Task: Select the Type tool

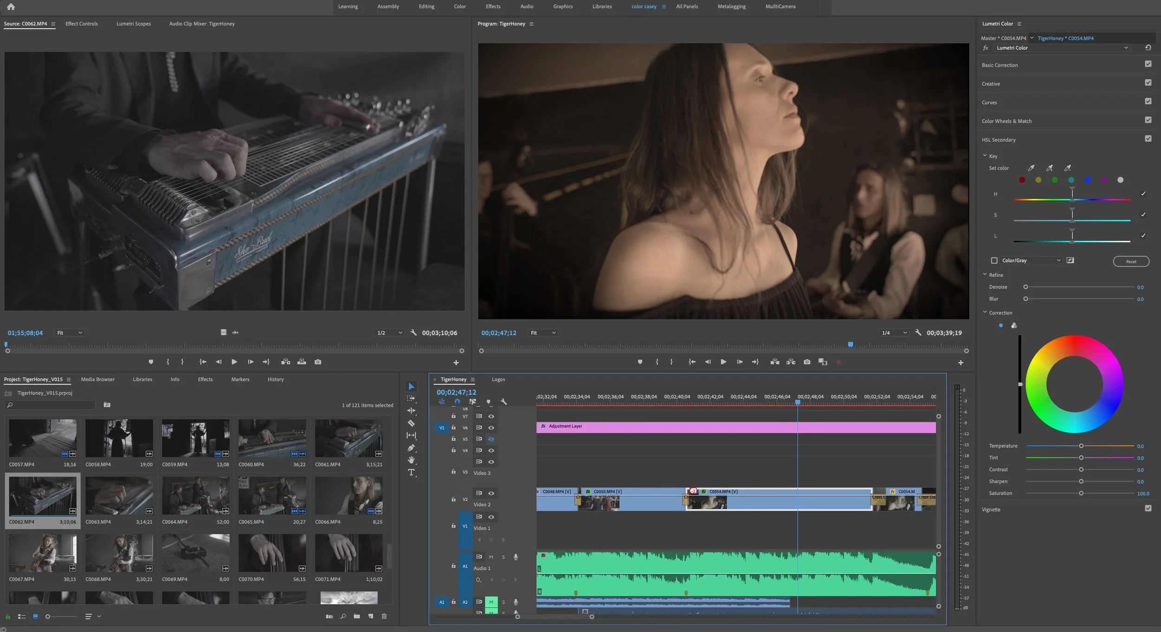Action: (411, 472)
